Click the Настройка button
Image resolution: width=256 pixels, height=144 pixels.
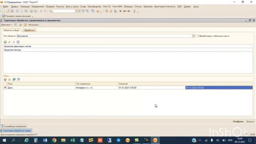pos(33,25)
